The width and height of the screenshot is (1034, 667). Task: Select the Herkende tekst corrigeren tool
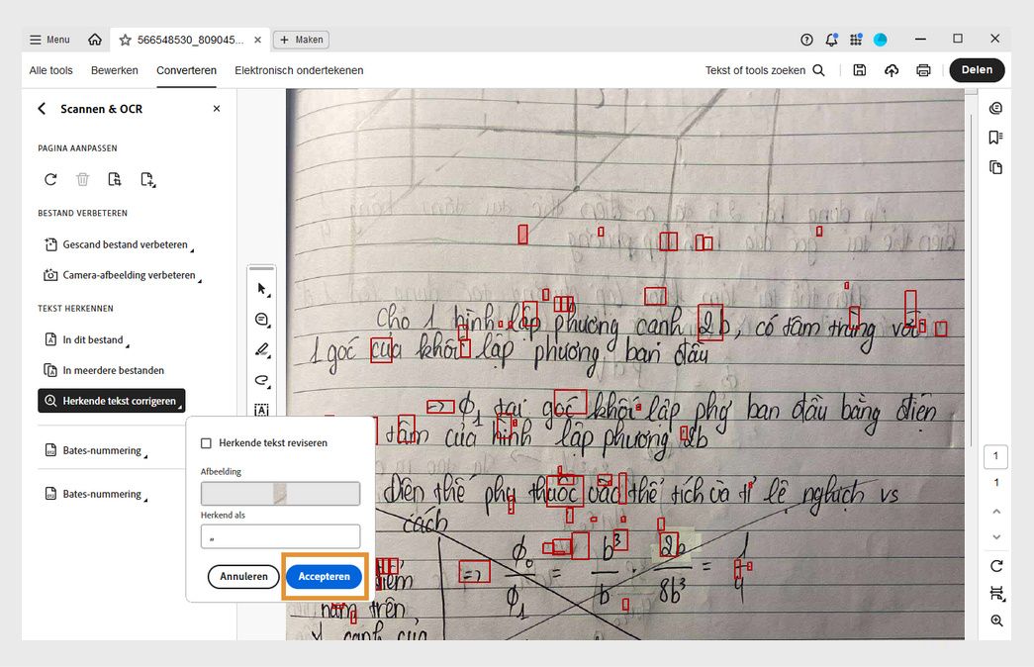point(111,400)
